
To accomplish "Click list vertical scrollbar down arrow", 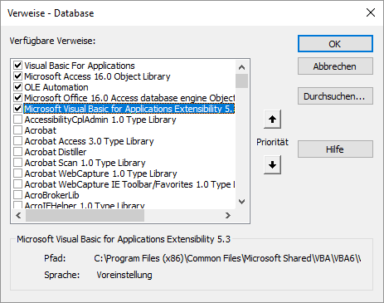I will coord(242,202).
